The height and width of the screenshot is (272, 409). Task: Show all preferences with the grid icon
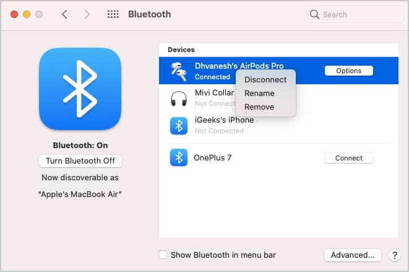(x=113, y=14)
